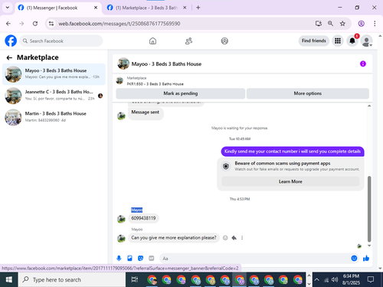Click the purple sent message bubble

[x=293, y=152]
